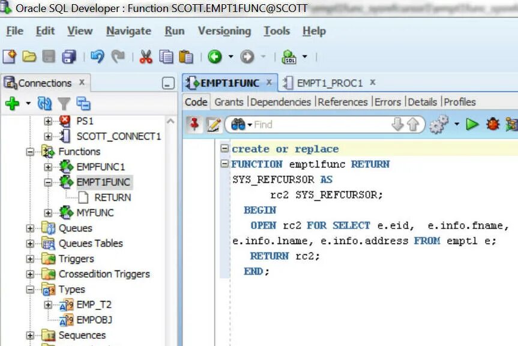
Task: Expand the MYFUNC node
Action: click(x=48, y=213)
